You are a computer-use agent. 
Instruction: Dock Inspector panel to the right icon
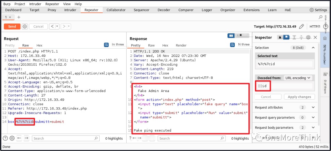(286, 37)
